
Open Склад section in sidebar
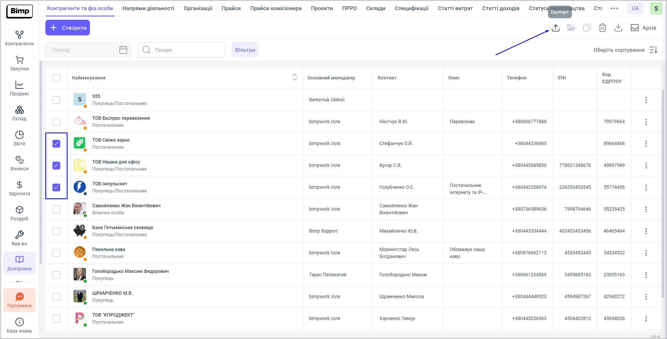pos(19,113)
